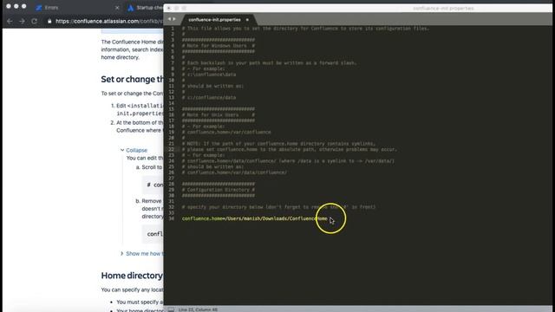
Task: Click the 'Set or change' heading in browser
Action: click(133, 79)
